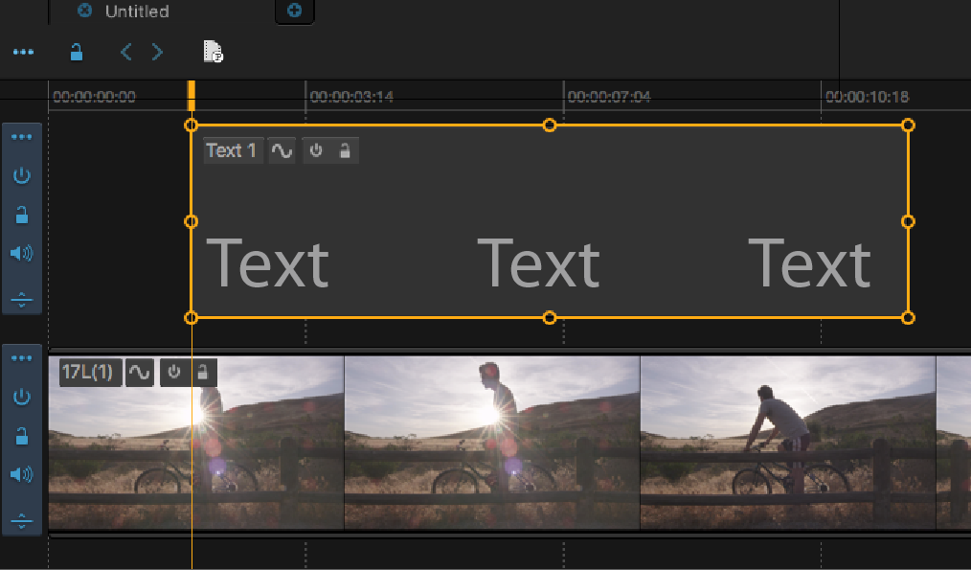Click ruler timecode 00:00:07:04

609,97
